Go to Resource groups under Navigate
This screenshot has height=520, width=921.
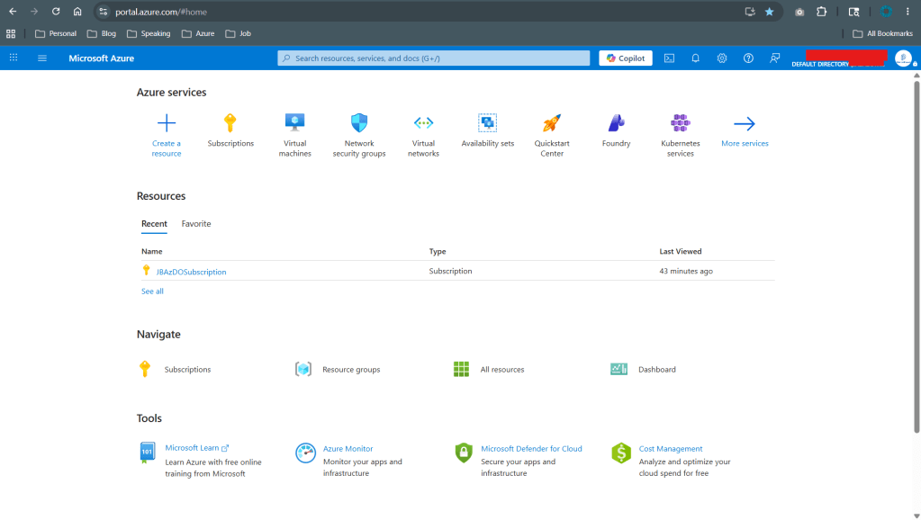click(351, 369)
